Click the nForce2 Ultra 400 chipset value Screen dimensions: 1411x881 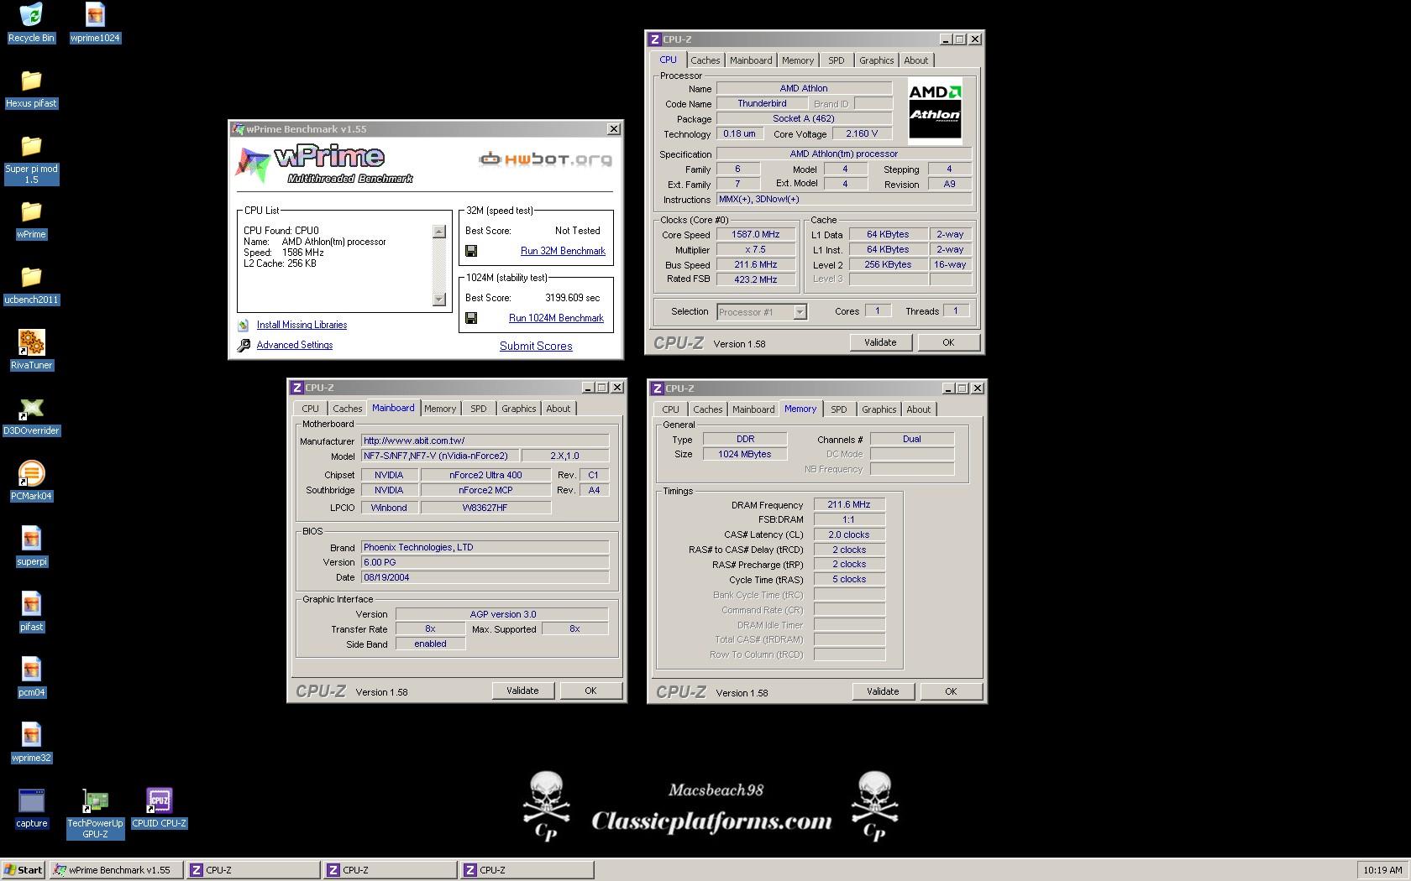pos(485,475)
